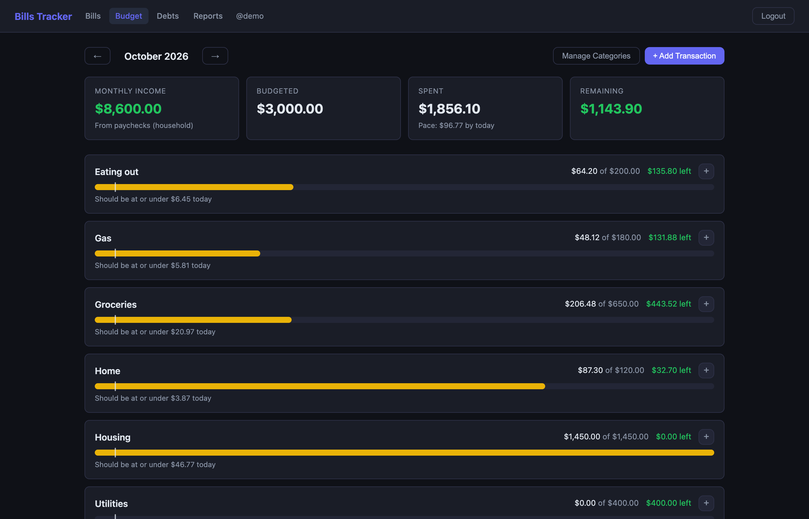Add transaction to Eating out plus icon
809x519 pixels.
pyautogui.click(x=706, y=171)
